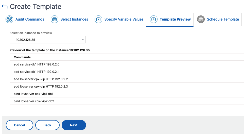The image size is (244, 136).
Task: Go to the Specify Variable Values tab
Action: click(x=119, y=20)
